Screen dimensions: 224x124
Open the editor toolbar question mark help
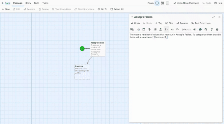click(211, 29)
